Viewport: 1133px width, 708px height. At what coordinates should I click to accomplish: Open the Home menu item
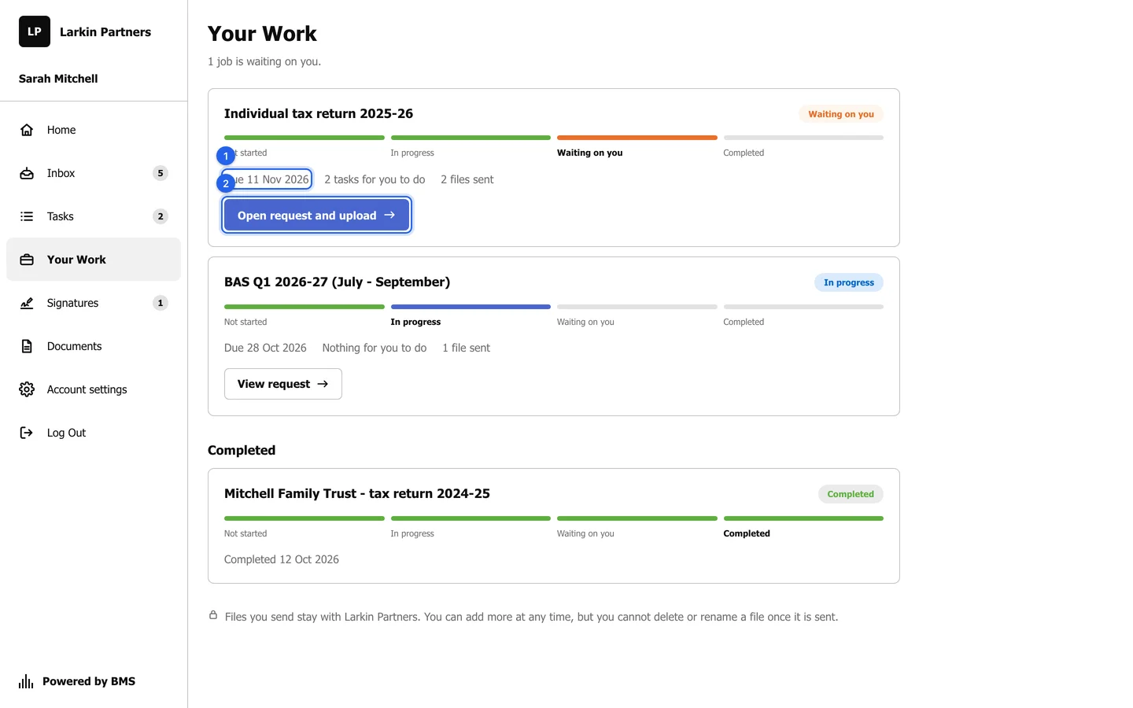click(x=94, y=130)
